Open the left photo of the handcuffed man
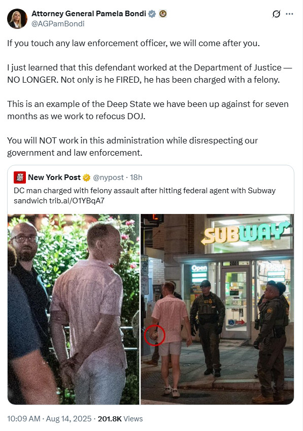Screen dimensions: 303x431 (x=74, y=309)
